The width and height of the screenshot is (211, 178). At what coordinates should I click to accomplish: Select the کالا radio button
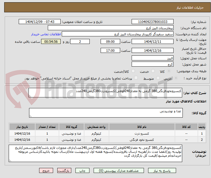coord(169,71)
